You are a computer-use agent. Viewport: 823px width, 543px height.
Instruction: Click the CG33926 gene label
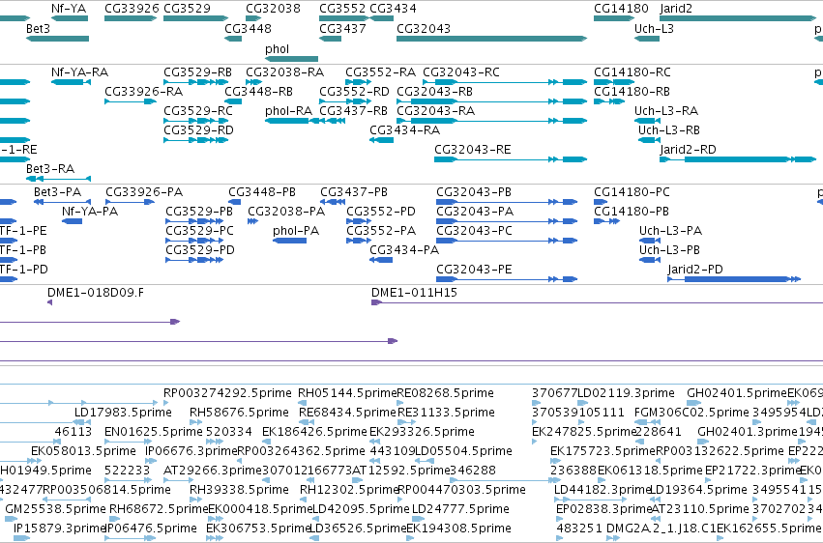132,9
